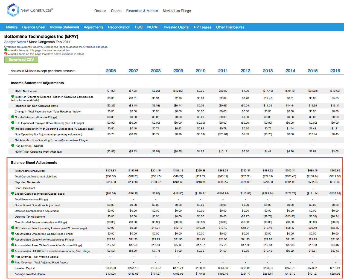Open override icon for Total Non-Operating Expense Hidden

pyautogui.click(x=13, y=96)
